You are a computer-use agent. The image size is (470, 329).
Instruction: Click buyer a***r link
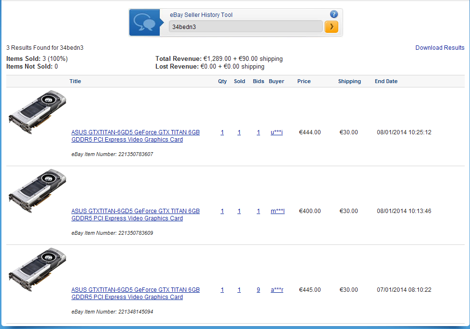(x=277, y=290)
